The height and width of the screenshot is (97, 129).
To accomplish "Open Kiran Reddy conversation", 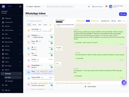I will (x=40, y=30).
